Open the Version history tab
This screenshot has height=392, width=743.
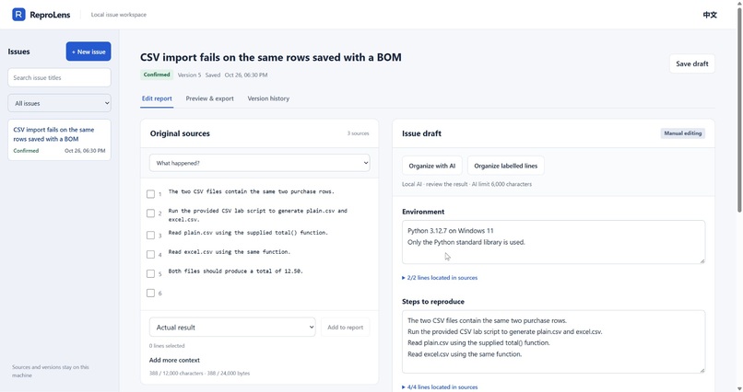pos(268,98)
